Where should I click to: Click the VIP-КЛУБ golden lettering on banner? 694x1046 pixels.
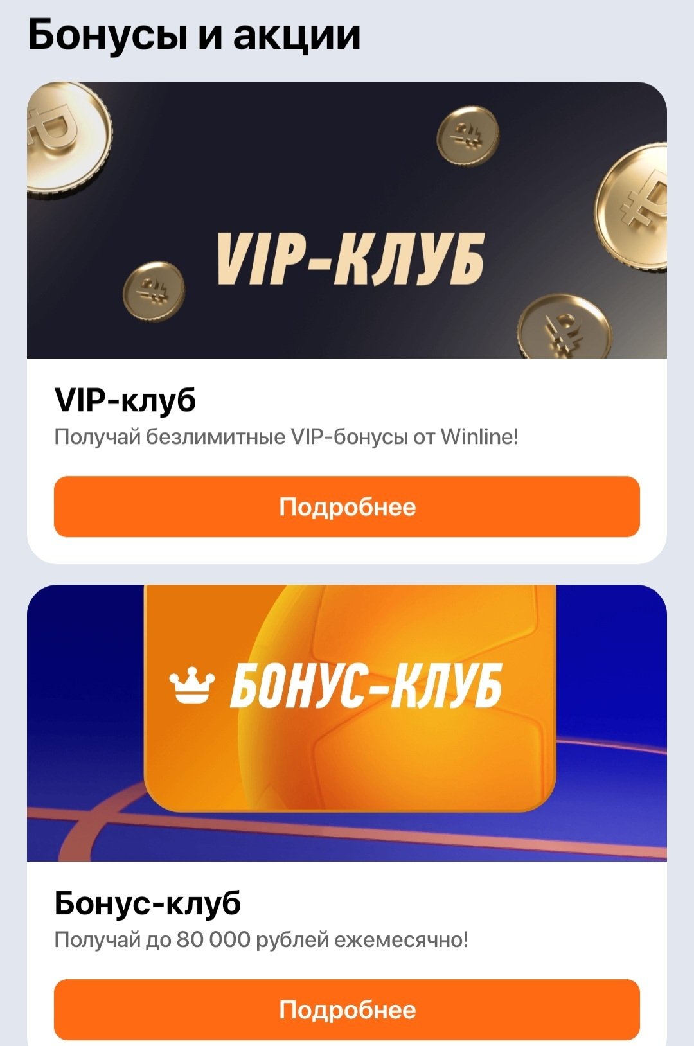[x=351, y=258]
